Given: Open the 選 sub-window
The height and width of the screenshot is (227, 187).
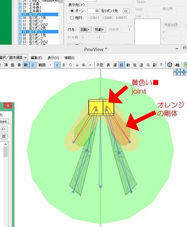Looking at the screenshot, I should [x=115, y=65].
